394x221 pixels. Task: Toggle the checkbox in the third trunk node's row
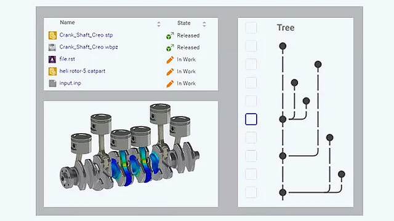pos(251,156)
